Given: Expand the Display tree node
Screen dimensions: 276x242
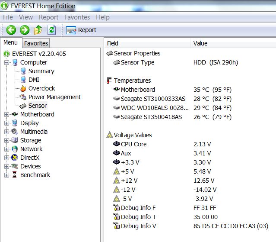Looking at the screenshot, I should click(x=6, y=123).
